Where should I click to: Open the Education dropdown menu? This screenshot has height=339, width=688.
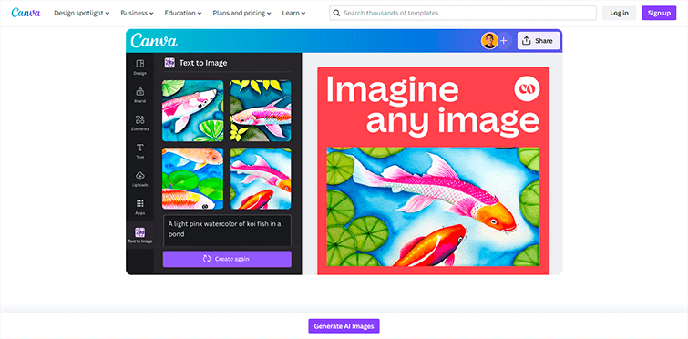coord(183,13)
